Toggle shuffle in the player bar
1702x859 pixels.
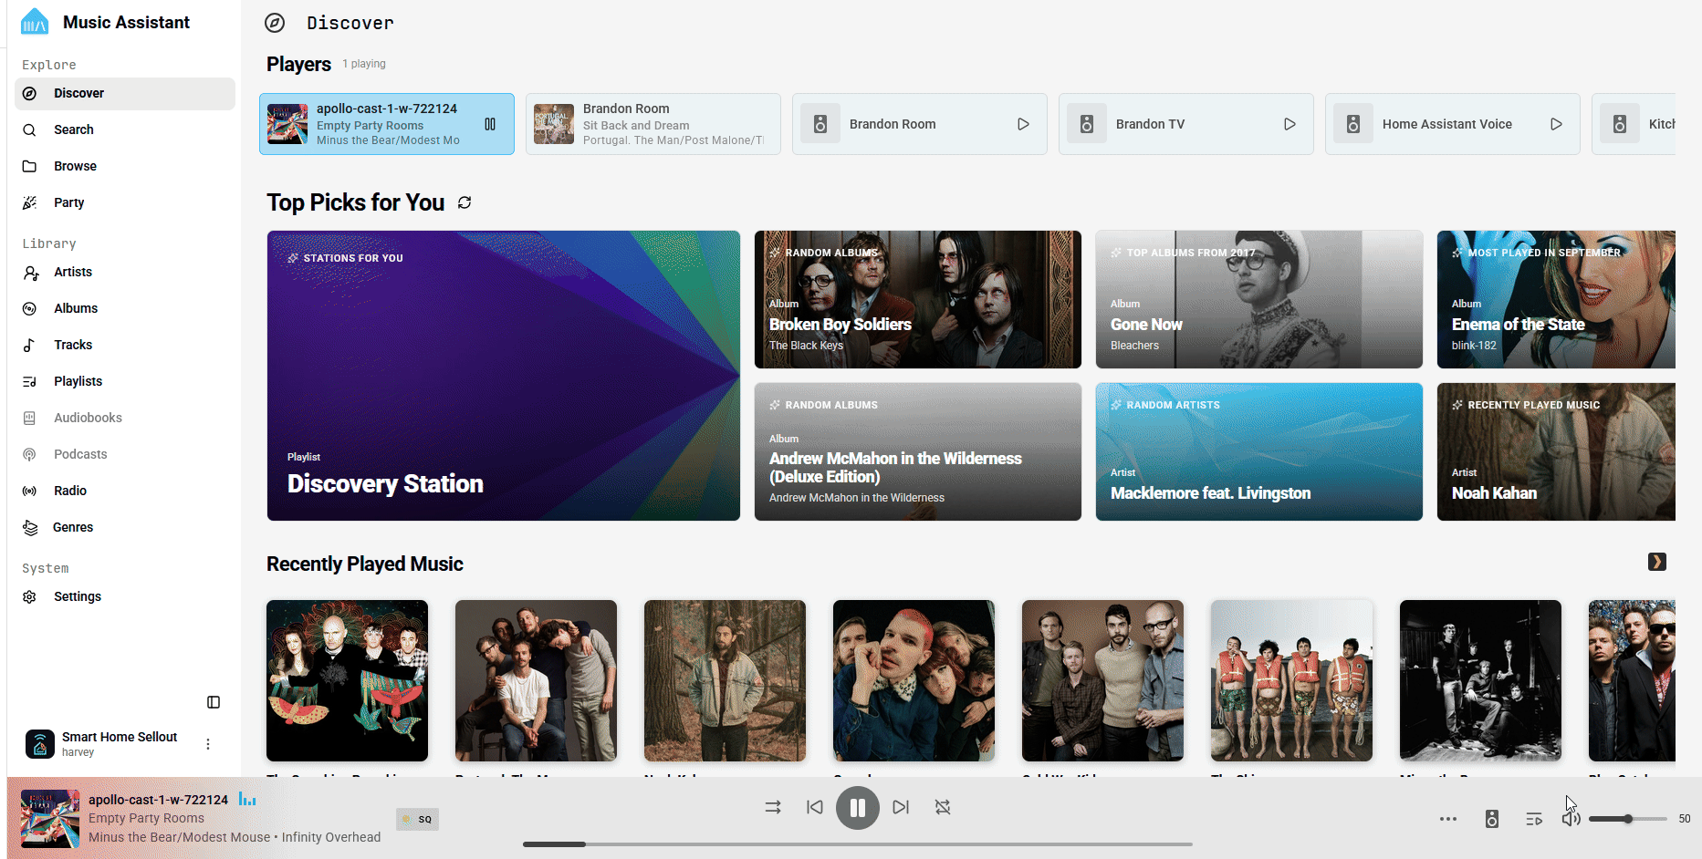(773, 807)
